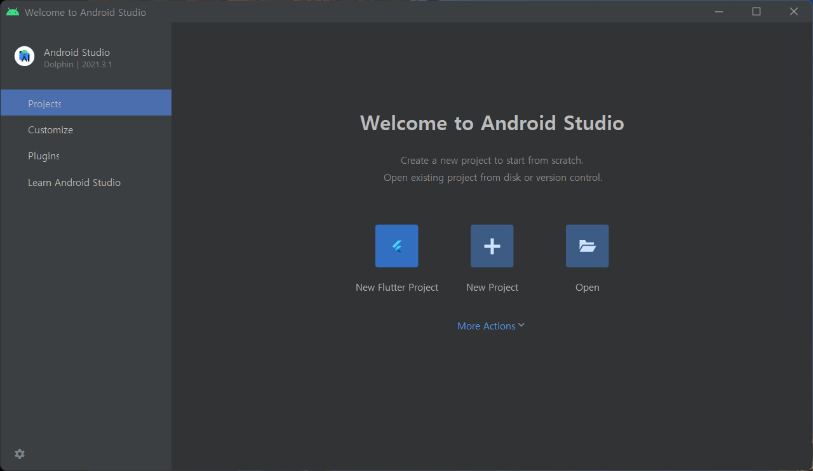Click the New Project label
Image resolution: width=813 pixels, height=471 pixels.
point(492,288)
